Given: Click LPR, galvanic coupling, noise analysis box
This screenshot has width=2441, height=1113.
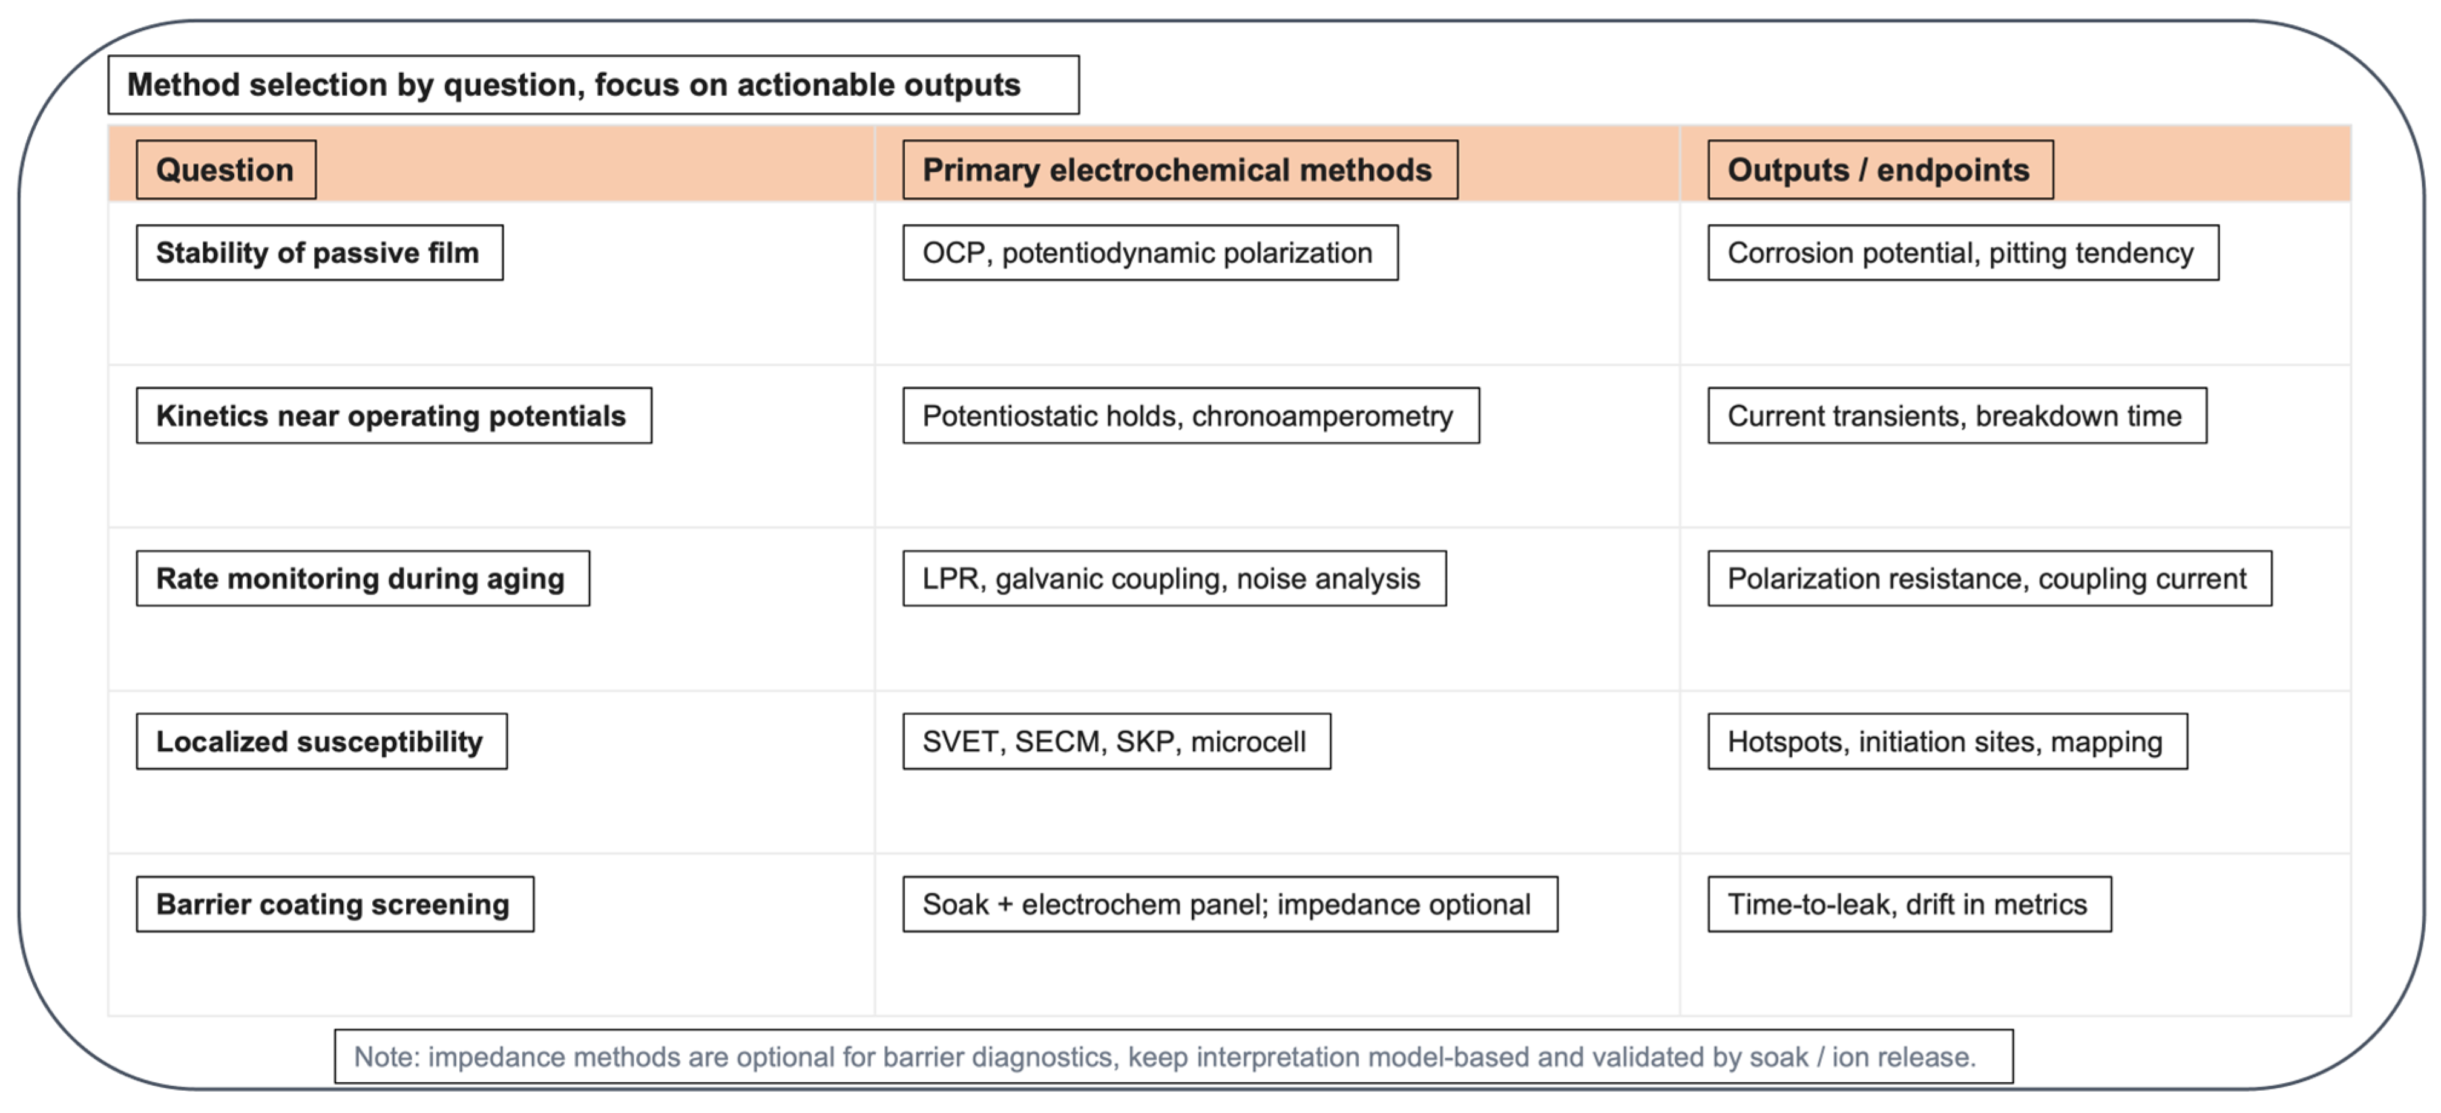Looking at the screenshot, I should [x=1174, y=579].
